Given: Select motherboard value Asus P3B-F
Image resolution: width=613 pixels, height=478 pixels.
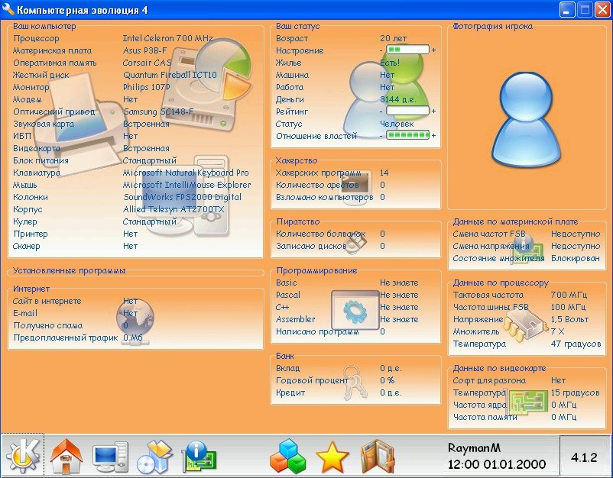Looking at the screenshot, I should coord(144,50).
